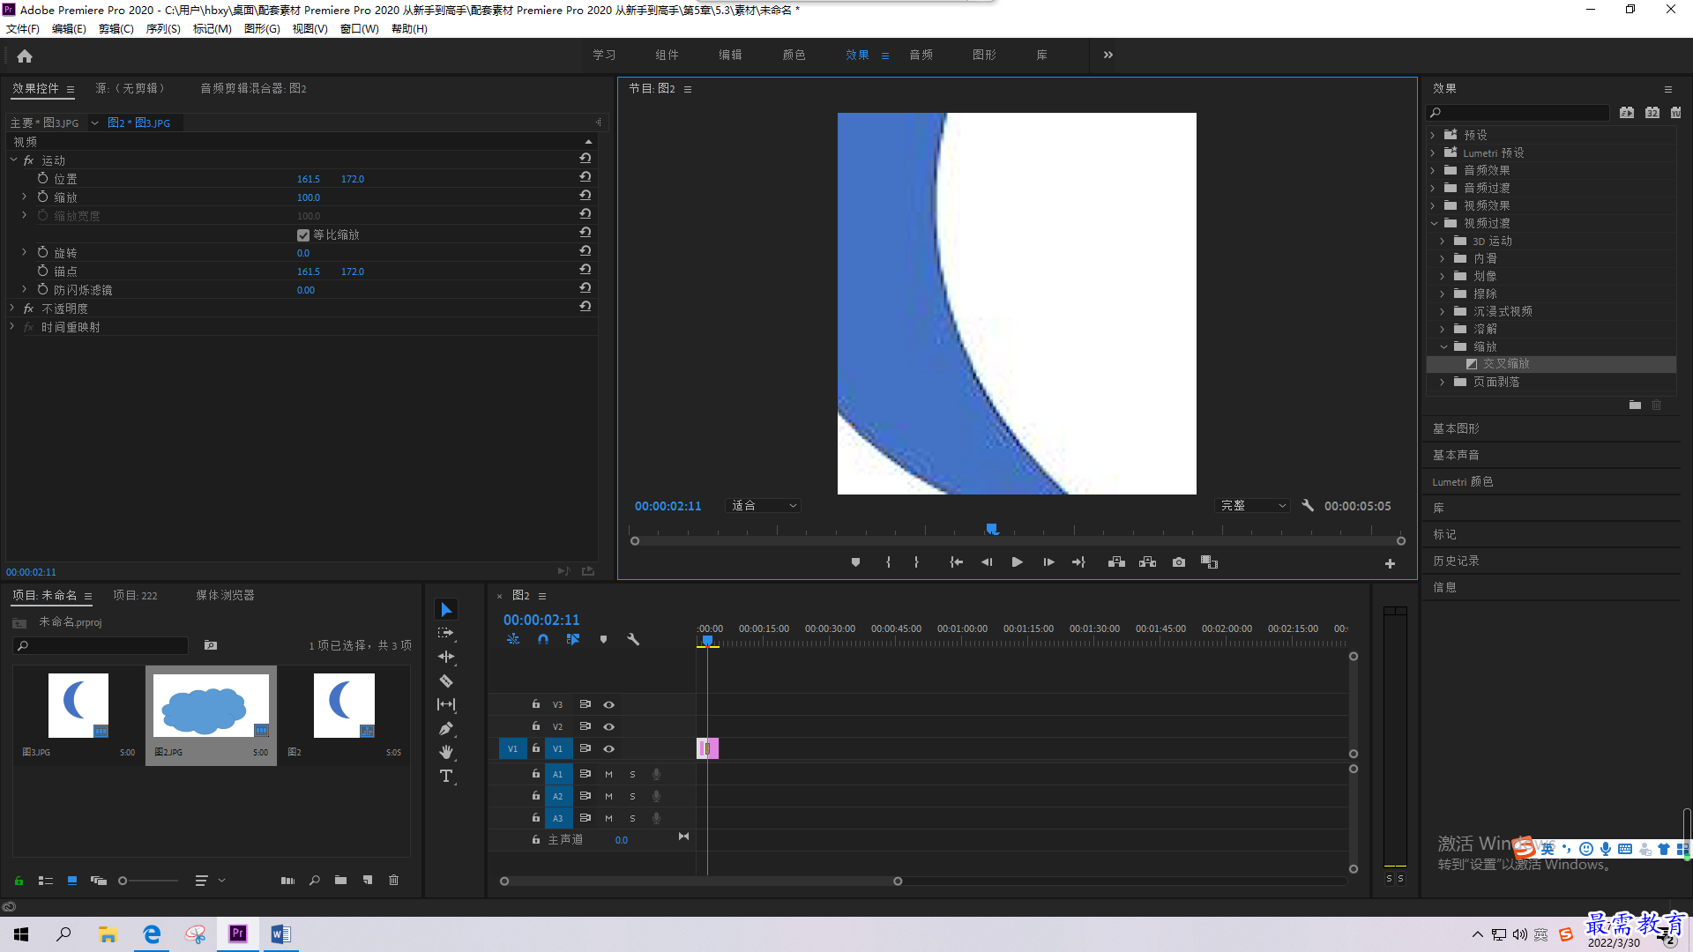Open the Essential Sound panel

point(1456,455)
